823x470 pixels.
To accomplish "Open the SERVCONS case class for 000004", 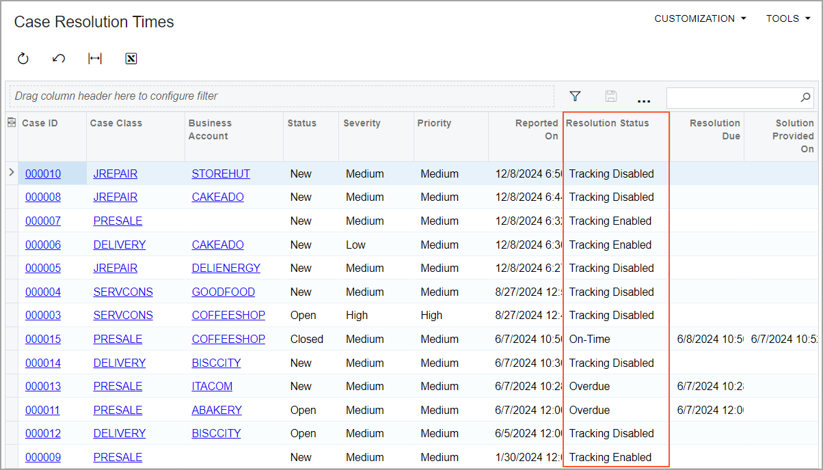I will [x=123, y=292].
